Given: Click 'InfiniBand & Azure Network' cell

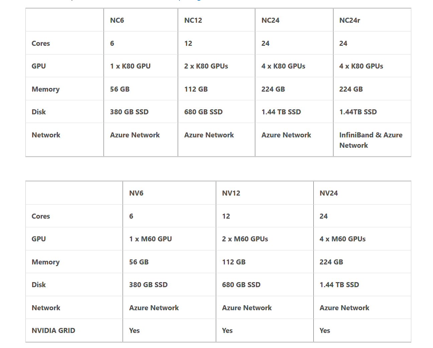Looking at the screenshot, I should tap(372, 140).
